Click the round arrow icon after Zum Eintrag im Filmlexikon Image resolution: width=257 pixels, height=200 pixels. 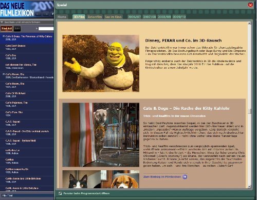(185, 177)
